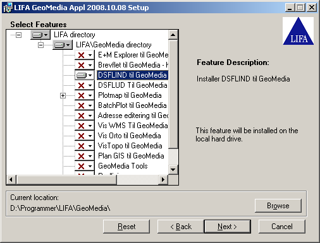The height and width of the screenshot is (243, 320).
Task: Go back with the Back button
Action: coord(181,227)
